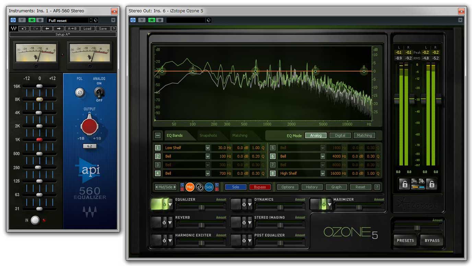Screen dimensions: 472x266
Task: Open band 2 Bell filter type dropdown
Action: click(208, 156)
